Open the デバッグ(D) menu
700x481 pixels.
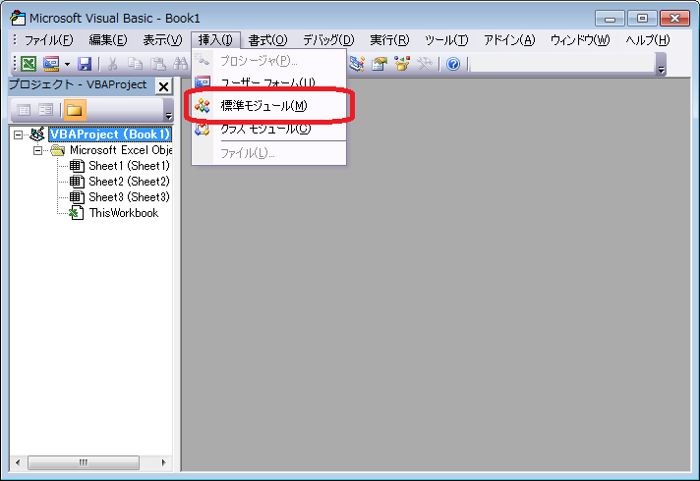pos(328,40)
